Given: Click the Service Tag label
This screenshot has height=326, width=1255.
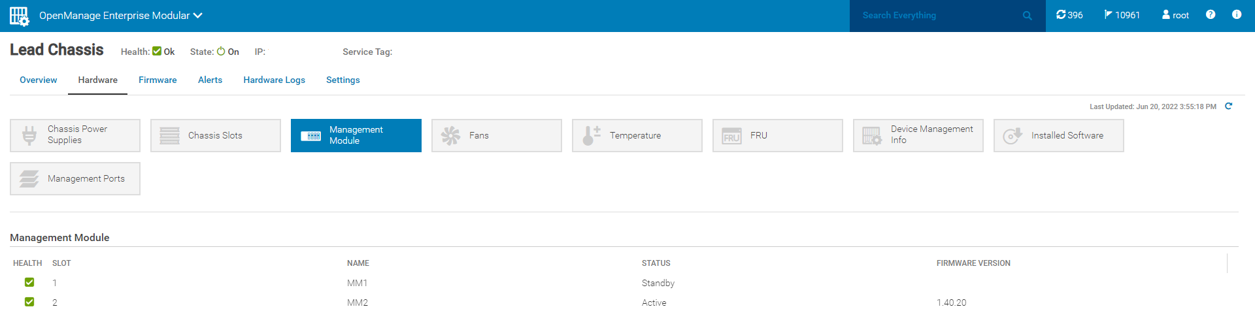Looking at the screenshot, I should (x=367, y=52).
